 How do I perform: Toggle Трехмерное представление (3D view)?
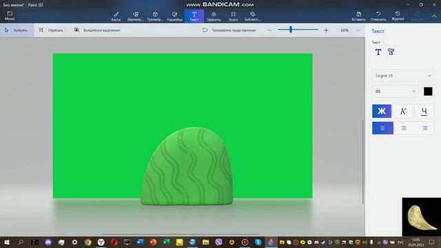click(229, 30)
